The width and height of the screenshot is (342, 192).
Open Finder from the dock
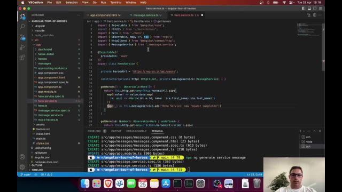85,183
